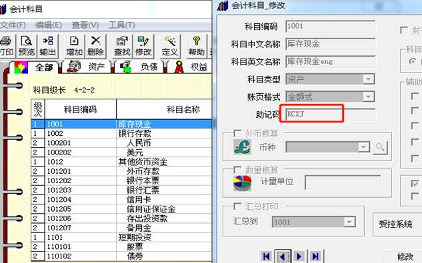
Task: Expand the 币种 currency dropdown
Action: pos(363,147)
